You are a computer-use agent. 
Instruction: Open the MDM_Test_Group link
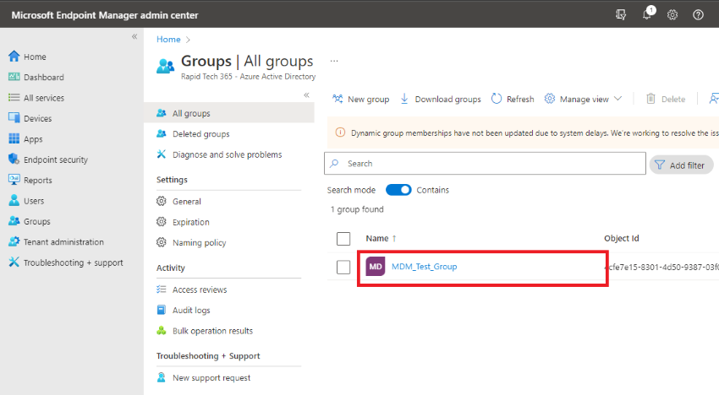point(424,267)
